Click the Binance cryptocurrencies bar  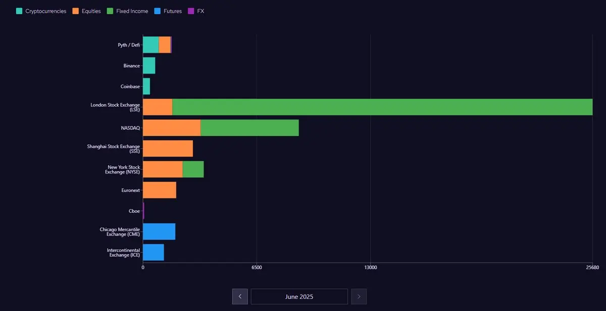pos(149,66)
